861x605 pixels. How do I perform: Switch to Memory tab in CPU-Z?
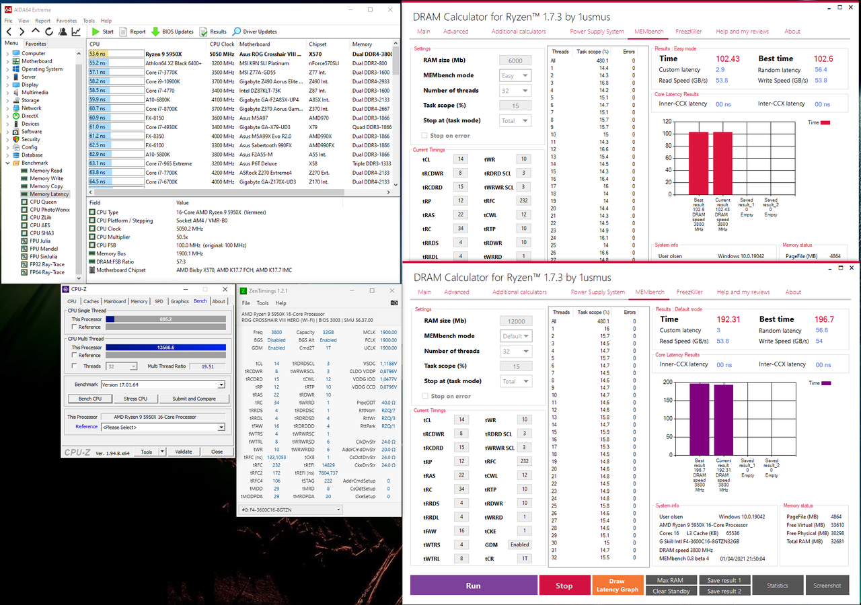click(x=139, y=301)
